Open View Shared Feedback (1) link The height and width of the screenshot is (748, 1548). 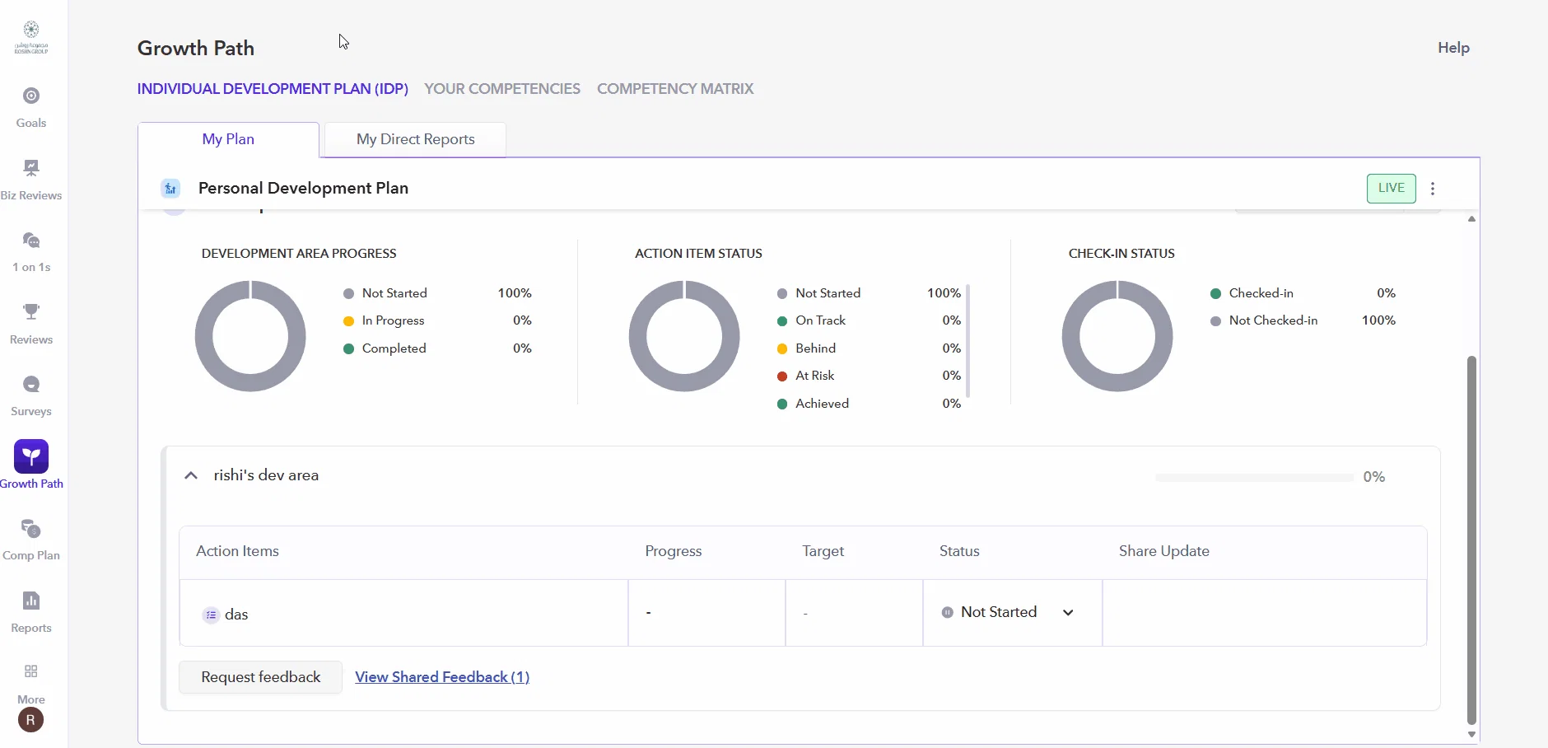point(442,677)
